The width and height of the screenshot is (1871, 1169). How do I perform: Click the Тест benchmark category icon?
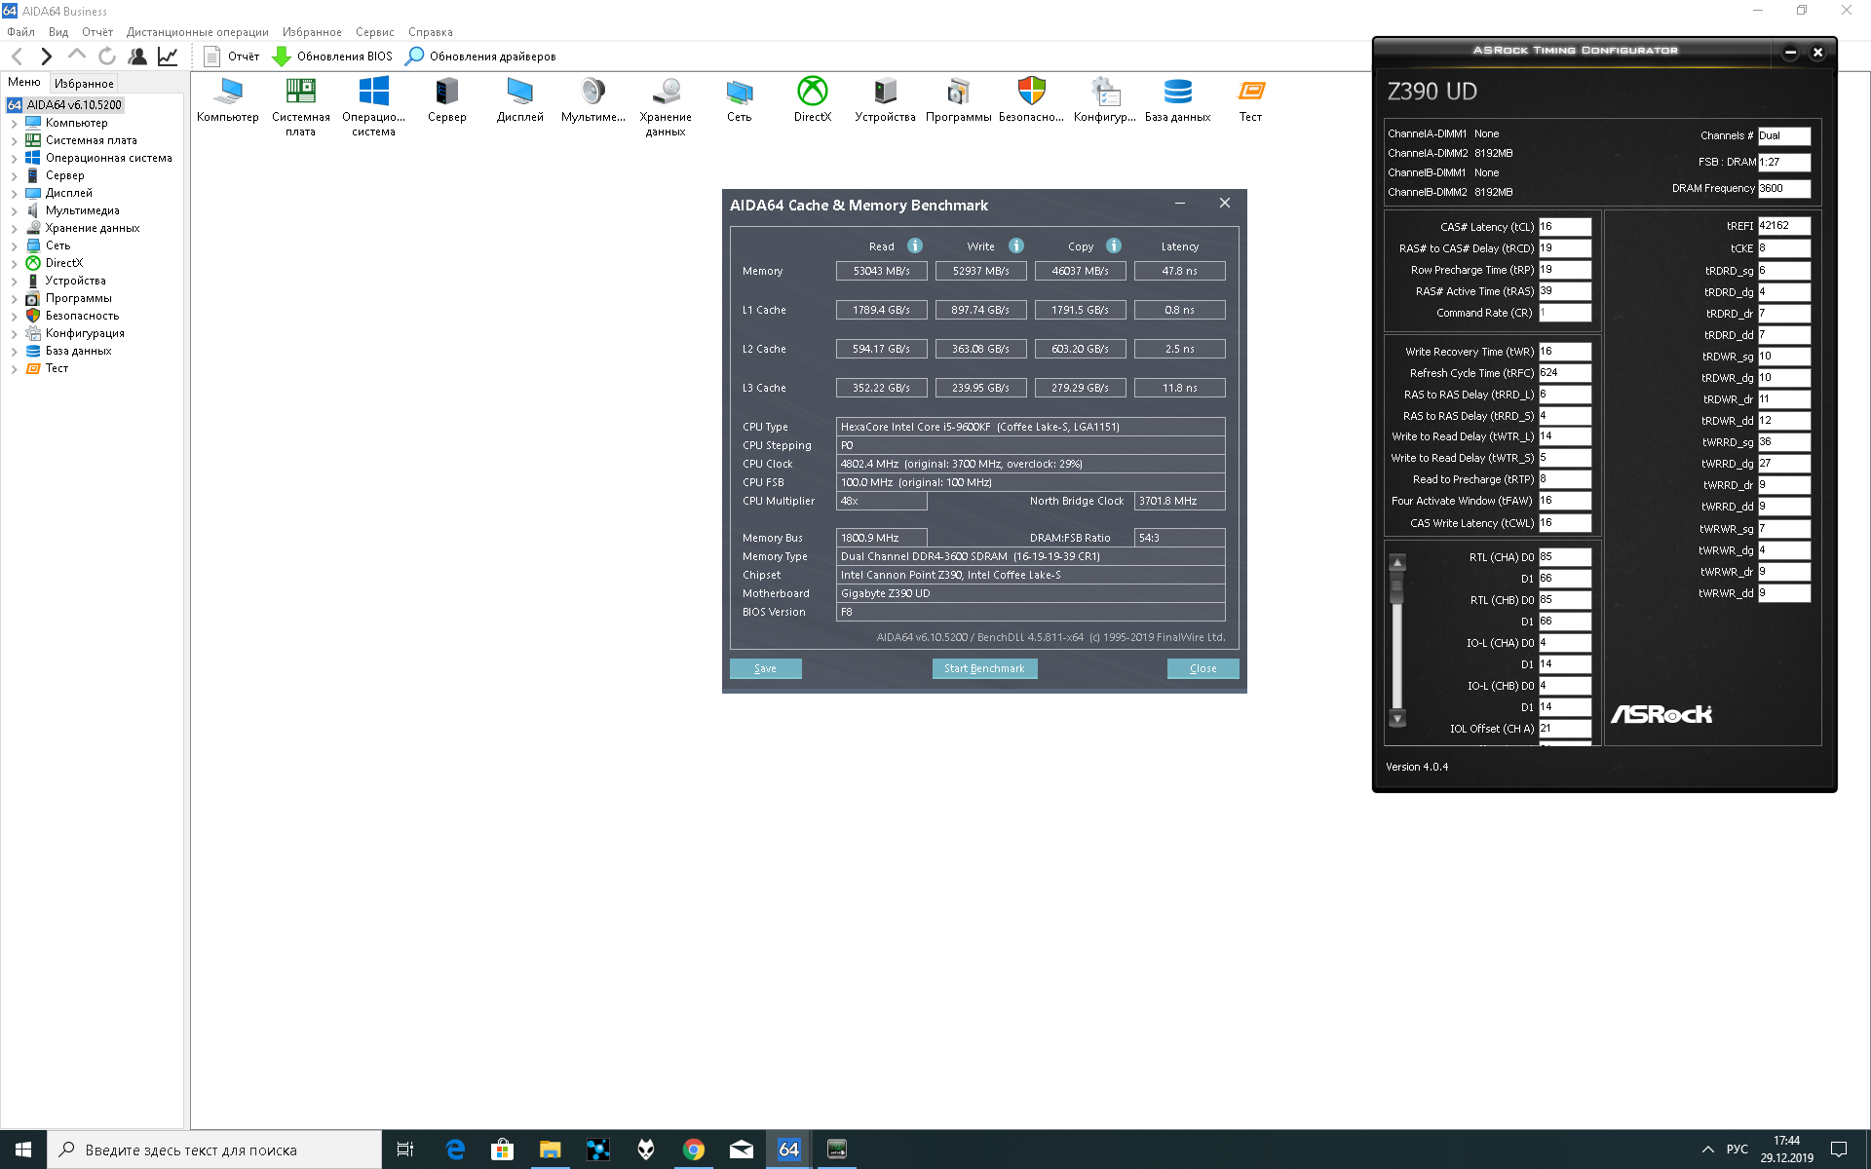coord(1250,93)
